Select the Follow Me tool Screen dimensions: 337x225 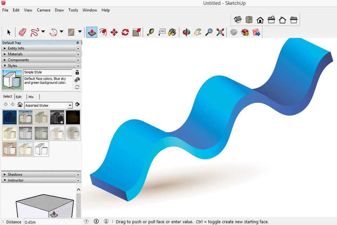pyautogui.click(x=103, y=32)
